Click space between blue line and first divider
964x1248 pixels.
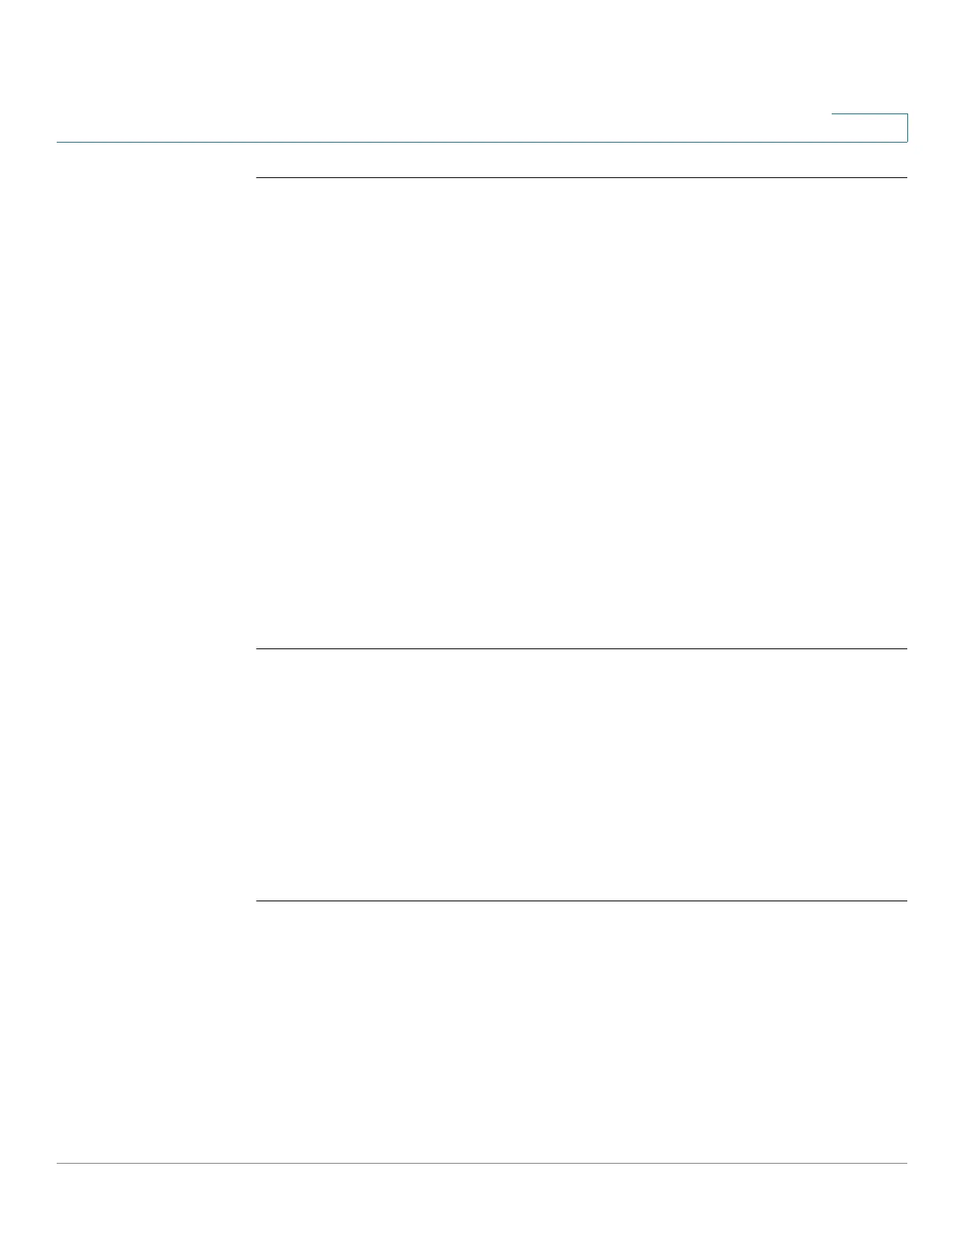[x=582, y=160]
